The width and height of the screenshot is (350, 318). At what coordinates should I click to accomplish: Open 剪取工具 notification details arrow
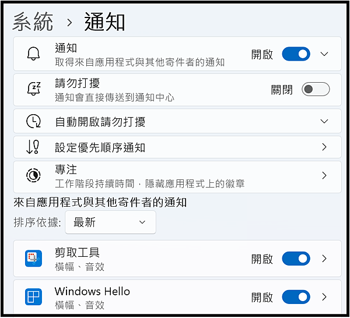coord(324,259)
